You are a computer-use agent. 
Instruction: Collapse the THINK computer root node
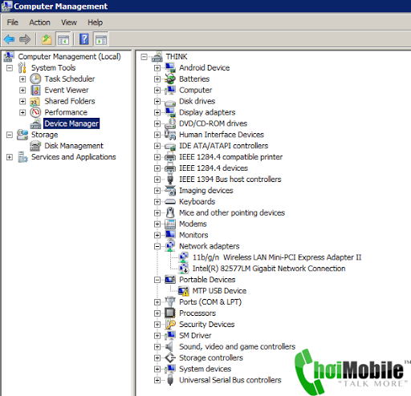point(144,57)
